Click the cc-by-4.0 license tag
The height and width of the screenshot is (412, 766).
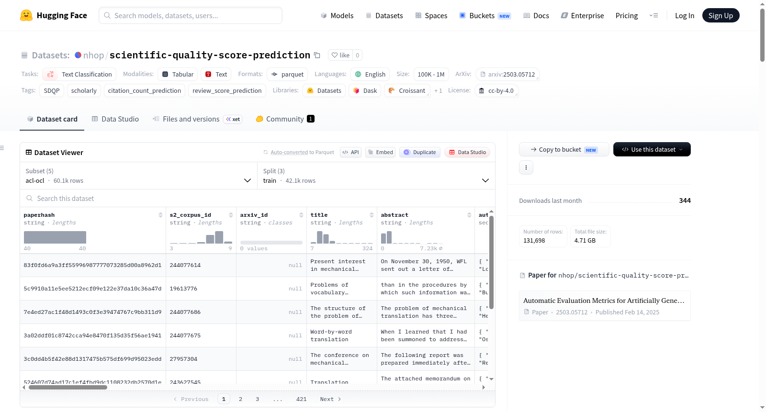[x=496, y=90]
